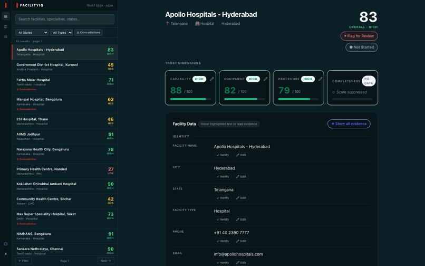Select ESI Hospital, Thane
425x266 pixels.
[65, 121]
